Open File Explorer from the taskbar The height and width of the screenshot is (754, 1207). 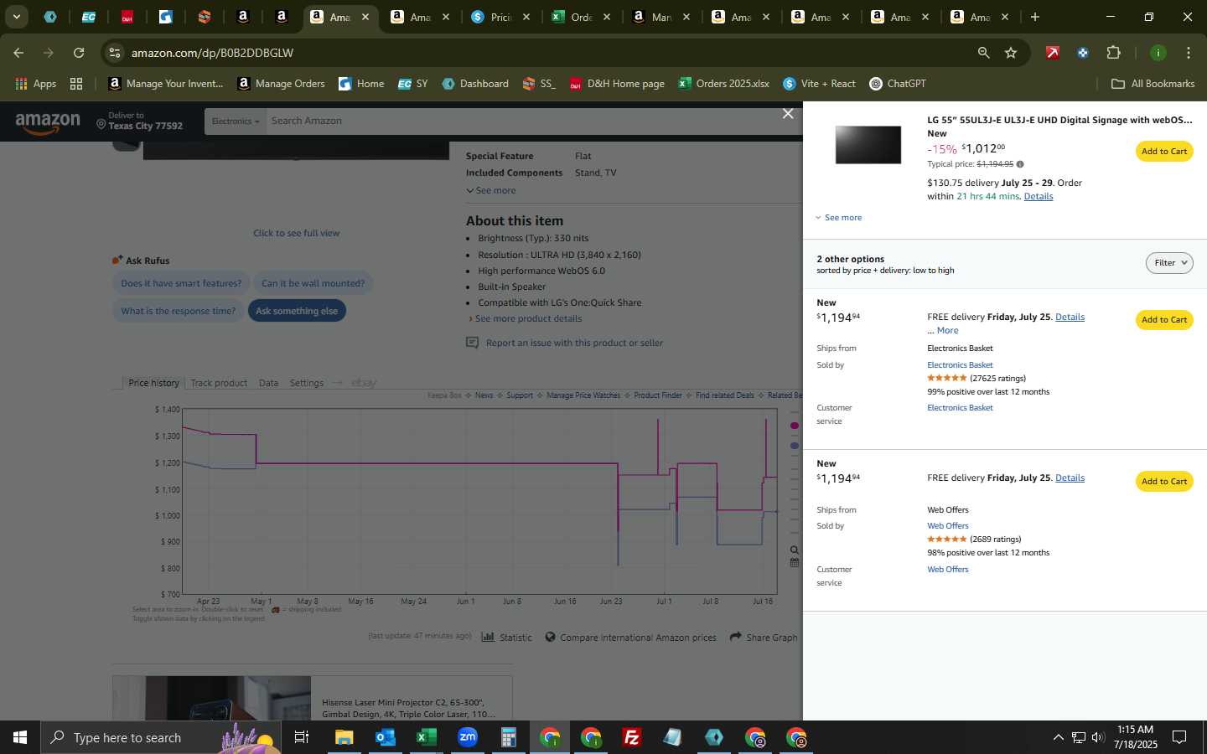(344, 737)
